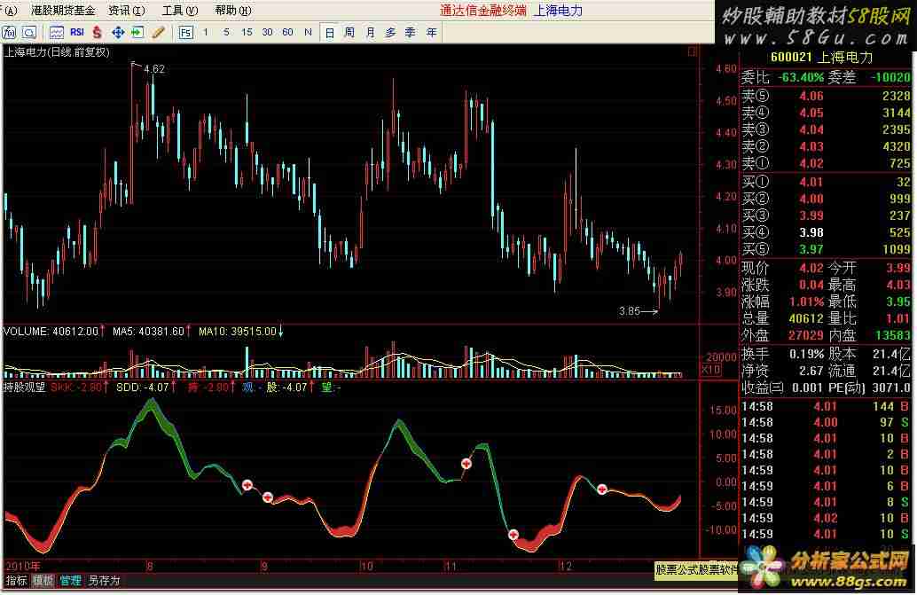Switch to 60-minute period
The height and width of the screenshot is (595, 917).
click(x=287, y=32)
